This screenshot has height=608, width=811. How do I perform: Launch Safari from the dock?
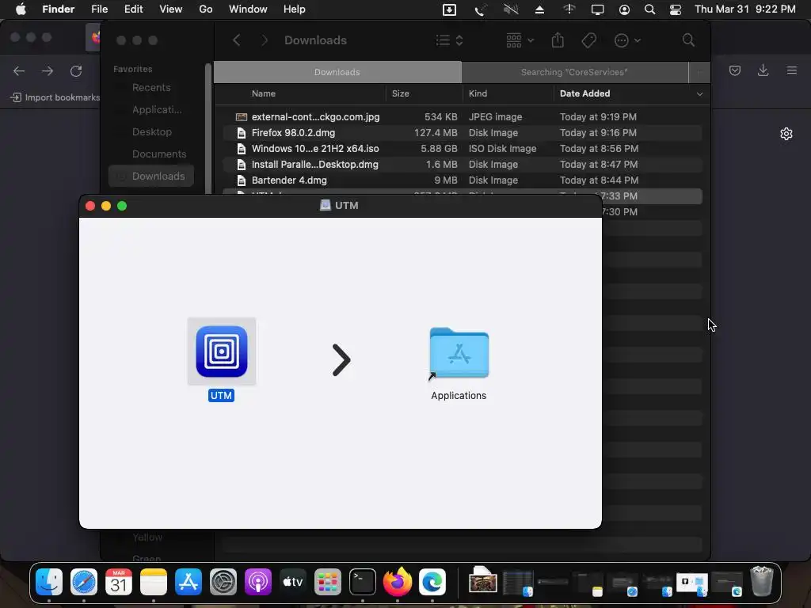tap(84, 582)
